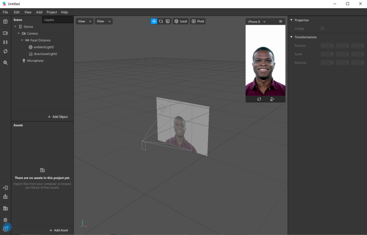The image size is (367, 235).
Task: Open the simulator hamburger menu
Action: click(281, 22)
